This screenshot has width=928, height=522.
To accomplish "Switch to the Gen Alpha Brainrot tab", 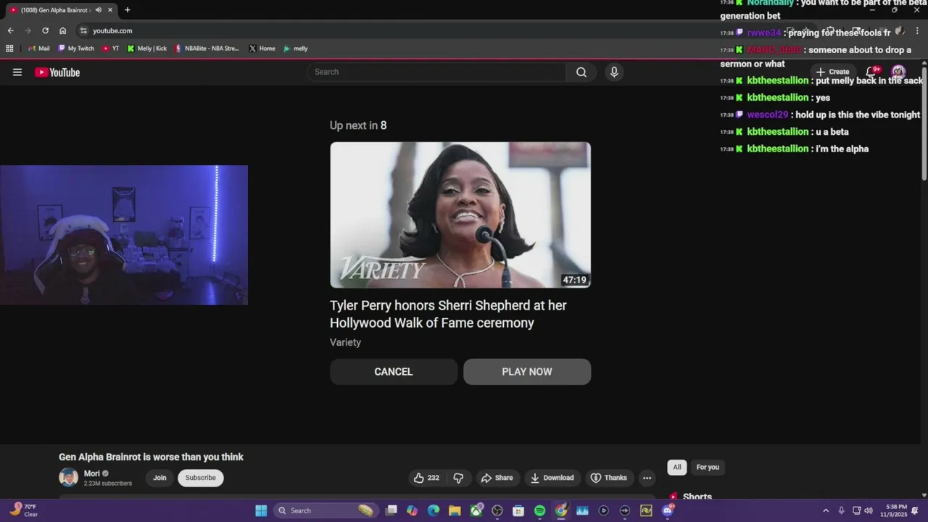I will (61, 10).
